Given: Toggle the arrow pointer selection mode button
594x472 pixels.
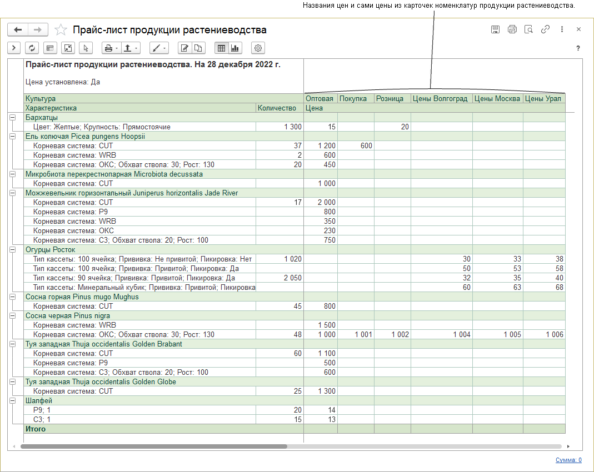Looking at the screenshot, I should pyautogui.click(x=85, y=48).
